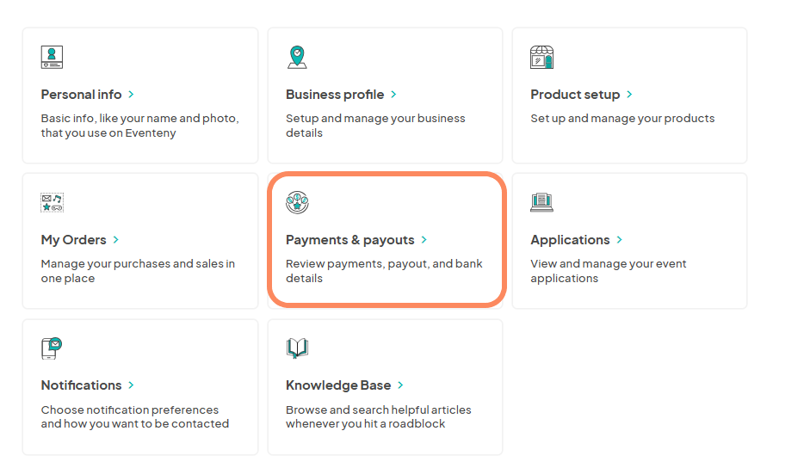Screen dimensions: 810x468
Task: Click the arrow next to Knowledge Base
Action: (x=400, y=385)
